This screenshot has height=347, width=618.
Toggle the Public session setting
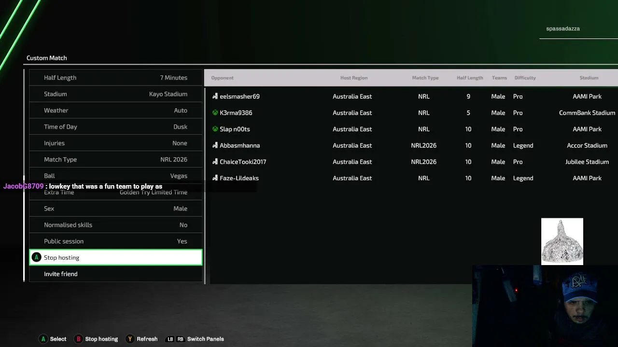pyautogui.click(x=116, y=241)
